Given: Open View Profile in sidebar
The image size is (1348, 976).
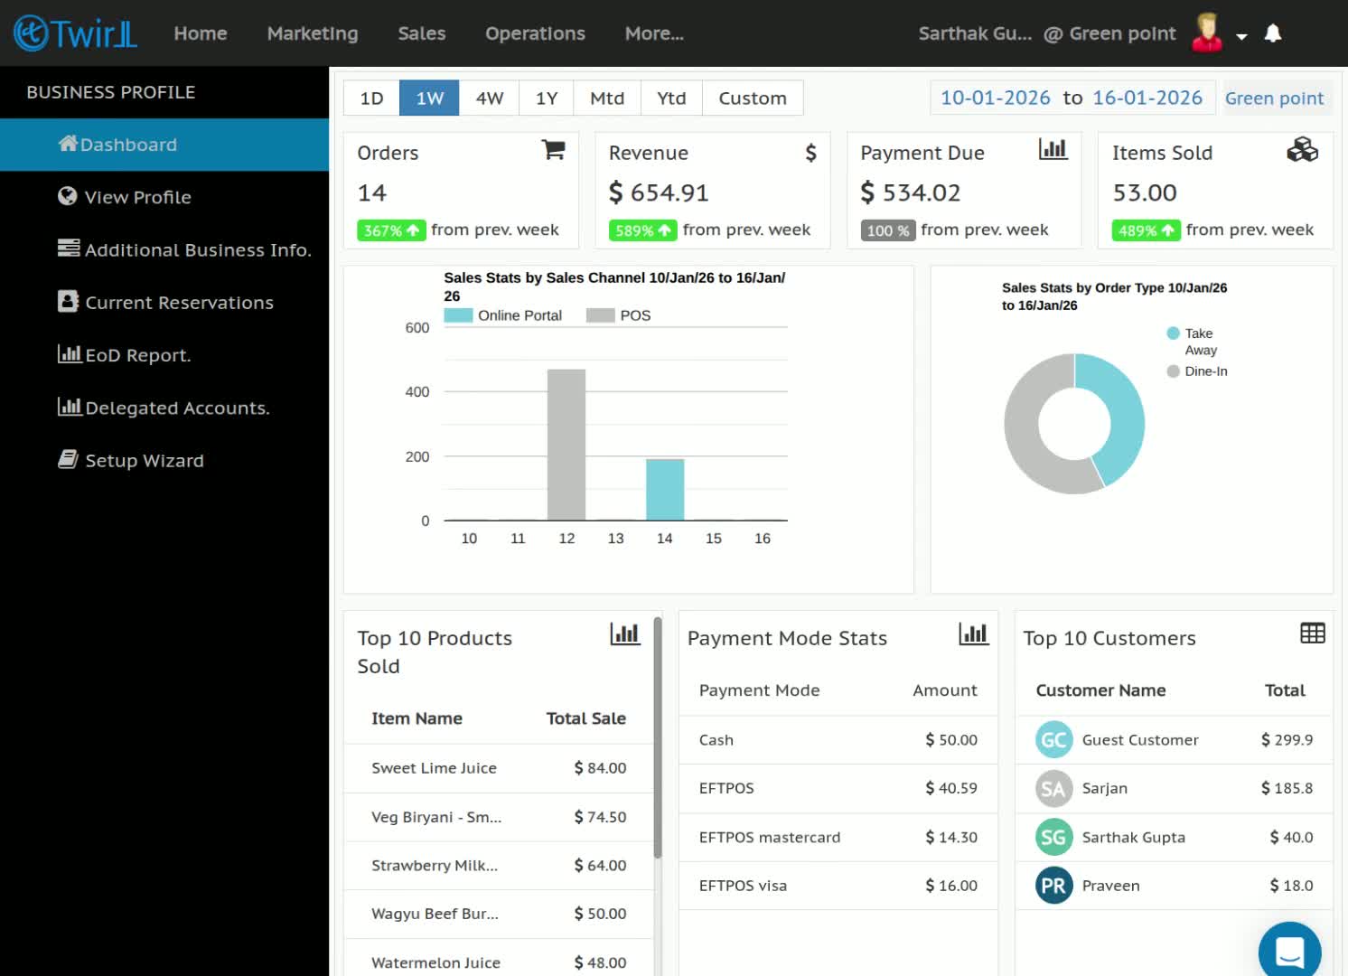Looking at the screenshot, I should 164,197.
